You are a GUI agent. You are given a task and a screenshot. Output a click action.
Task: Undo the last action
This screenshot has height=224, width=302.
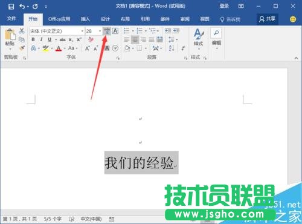point(22,7)
